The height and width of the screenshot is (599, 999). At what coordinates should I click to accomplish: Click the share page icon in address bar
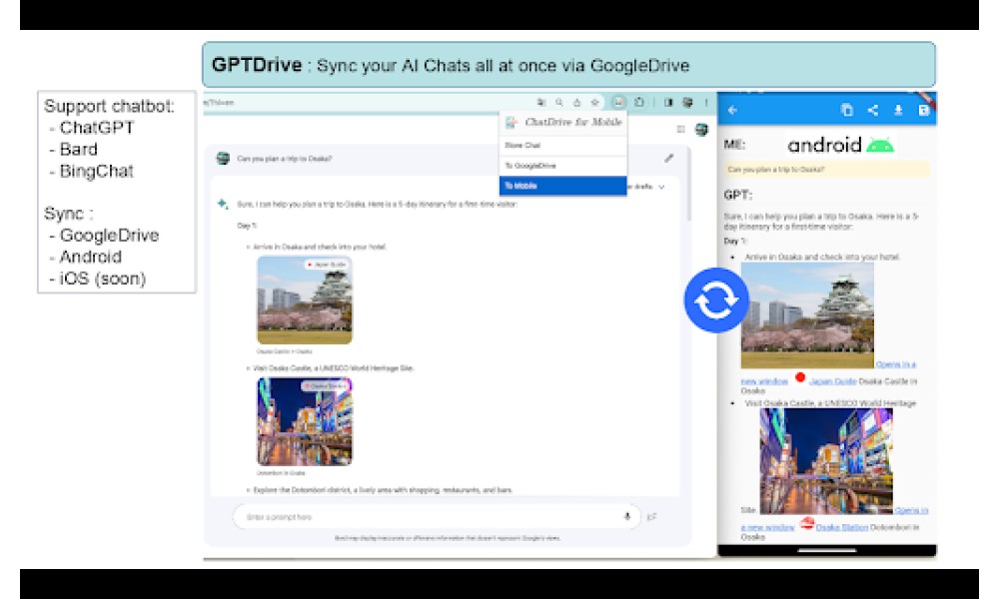[576, 102]
